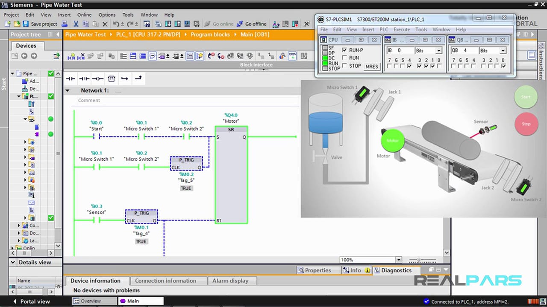Click the P_TRIG block above Tag_5

coord(186,163)
